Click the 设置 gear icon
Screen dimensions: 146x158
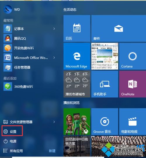pos(6,131)
